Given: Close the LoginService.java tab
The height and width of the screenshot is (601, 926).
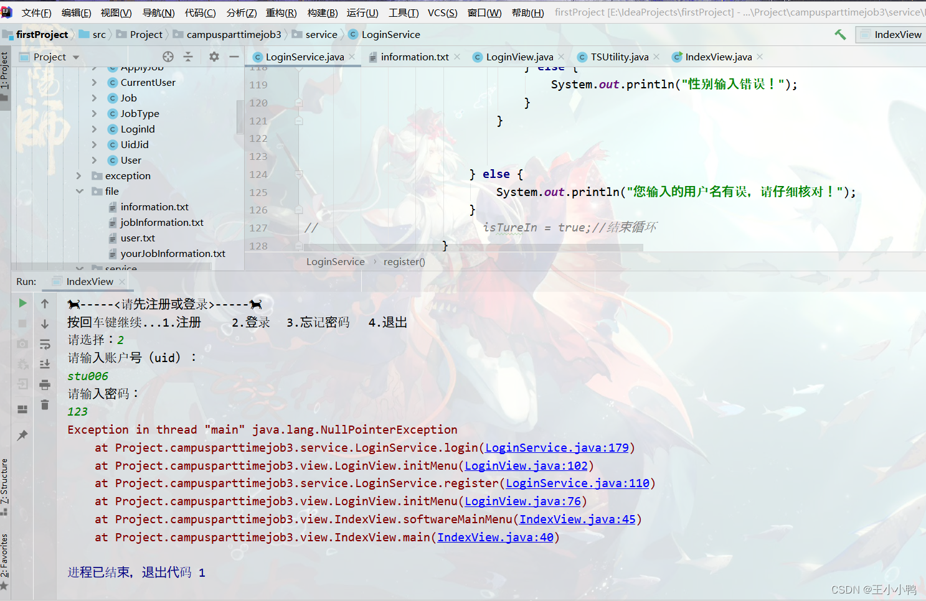Looking at the screenshot, I should (x=352, y=57).
